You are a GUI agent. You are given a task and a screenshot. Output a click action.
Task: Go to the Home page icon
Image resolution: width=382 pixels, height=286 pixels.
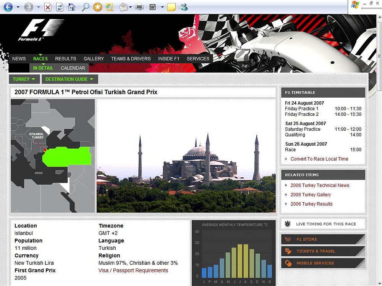[x=71, y=7]
